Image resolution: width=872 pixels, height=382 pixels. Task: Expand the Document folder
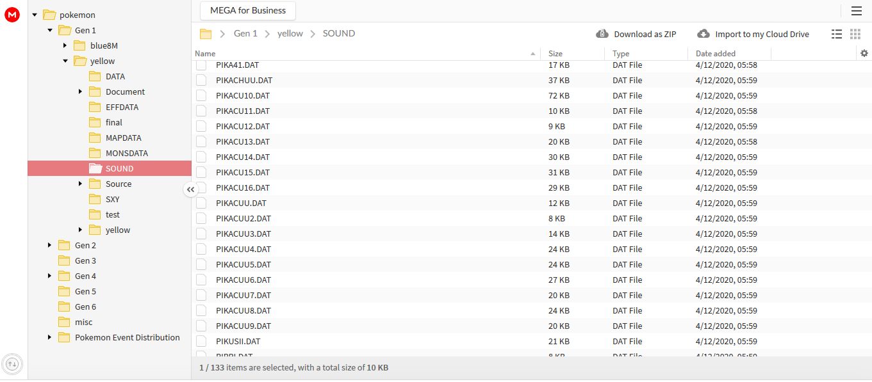pos(81,92)
